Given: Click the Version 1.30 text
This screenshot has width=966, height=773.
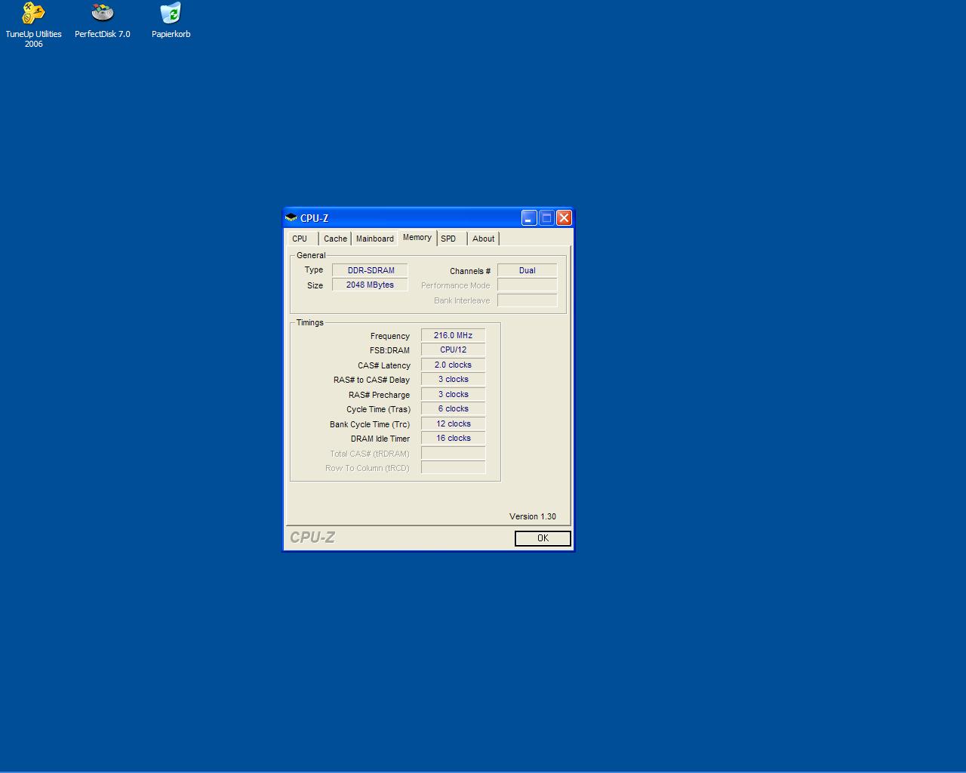Looking at the screenshot, I should (x=533, y=516).
